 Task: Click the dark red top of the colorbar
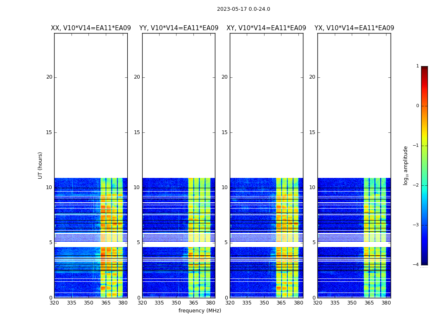pyautogui.click(x=424, y=69)
